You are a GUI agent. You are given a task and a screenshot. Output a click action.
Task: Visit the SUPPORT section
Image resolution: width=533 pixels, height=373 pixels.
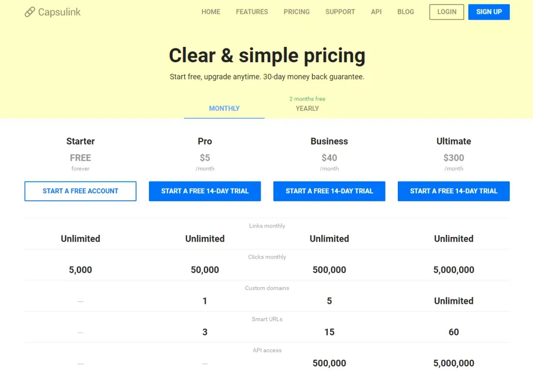pos(340,12)
